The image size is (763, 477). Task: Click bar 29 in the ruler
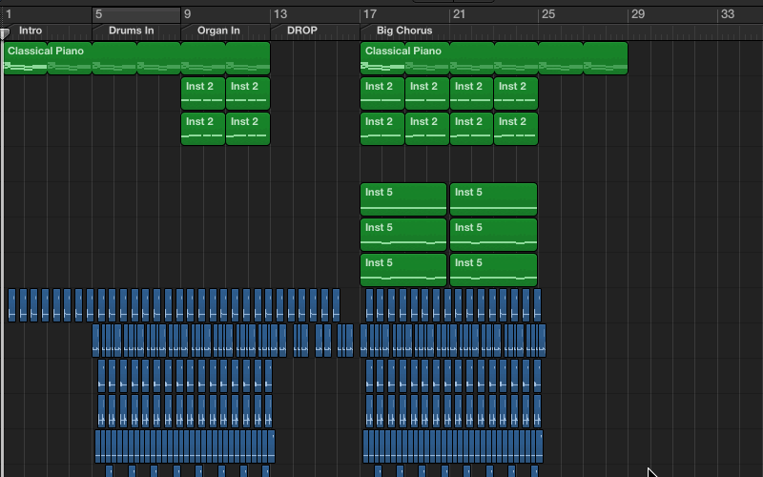tap(638, 14)
